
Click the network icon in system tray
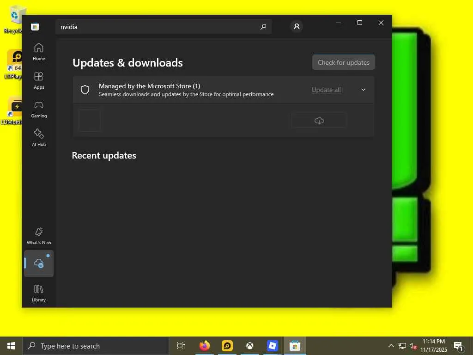click(402, 346)
